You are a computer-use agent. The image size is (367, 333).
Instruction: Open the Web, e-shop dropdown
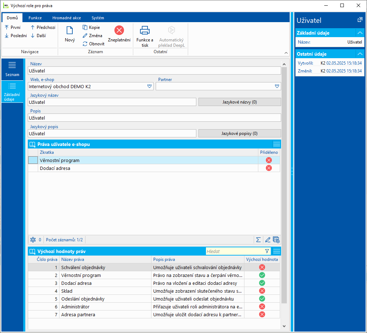point(149,86)
